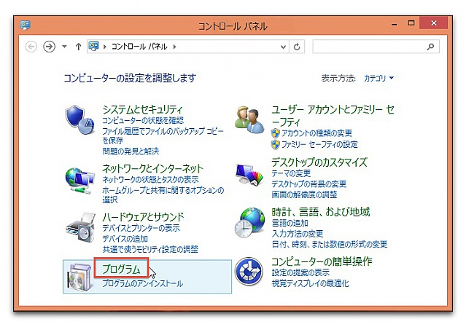Image resolution: width=466 pixels, height=327 pixels.
Task: Click the Hardware and Sound printer icon
Action: (80, 227)
